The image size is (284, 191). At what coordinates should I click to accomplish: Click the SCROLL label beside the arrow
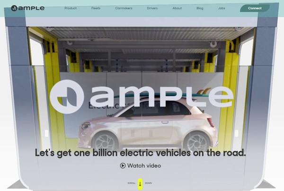pos(132,183)
